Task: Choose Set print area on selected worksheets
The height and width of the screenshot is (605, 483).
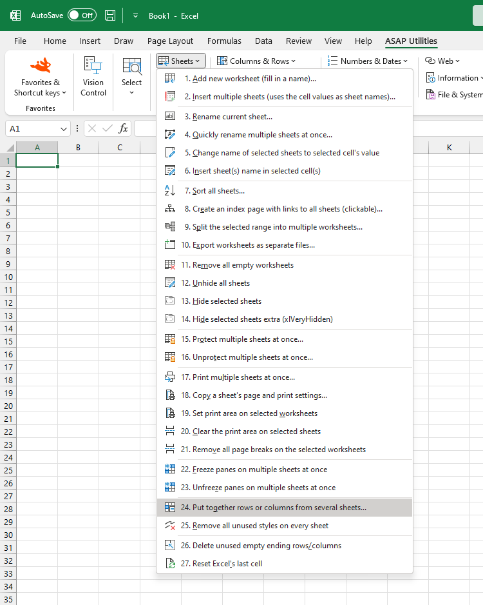Action: point(285,413)
